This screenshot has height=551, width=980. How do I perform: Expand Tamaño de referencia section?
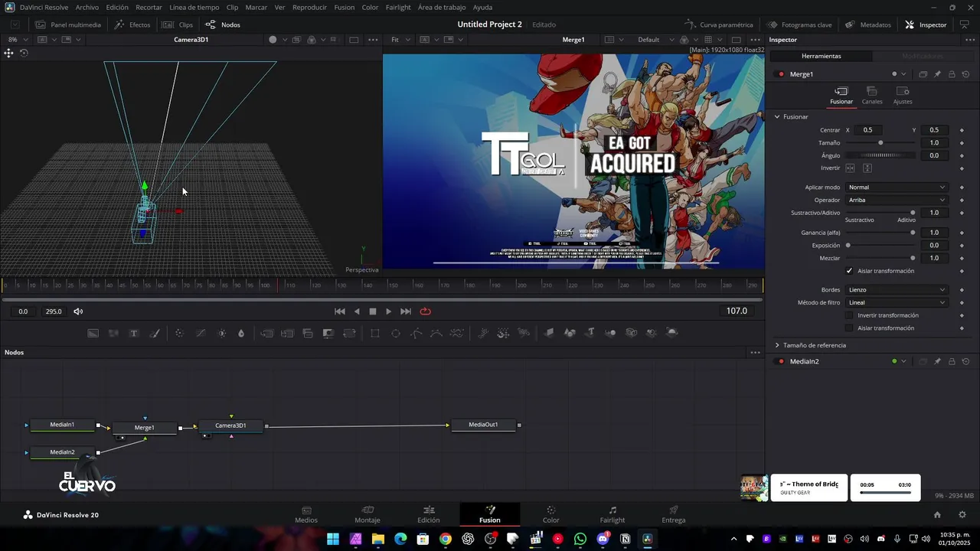point(777,346)
